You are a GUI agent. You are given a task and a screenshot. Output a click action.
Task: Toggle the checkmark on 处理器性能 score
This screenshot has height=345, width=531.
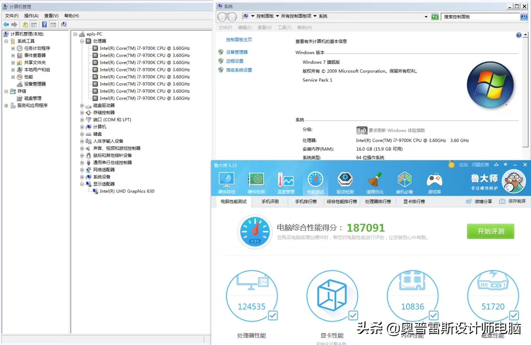(x=273, y=315)
